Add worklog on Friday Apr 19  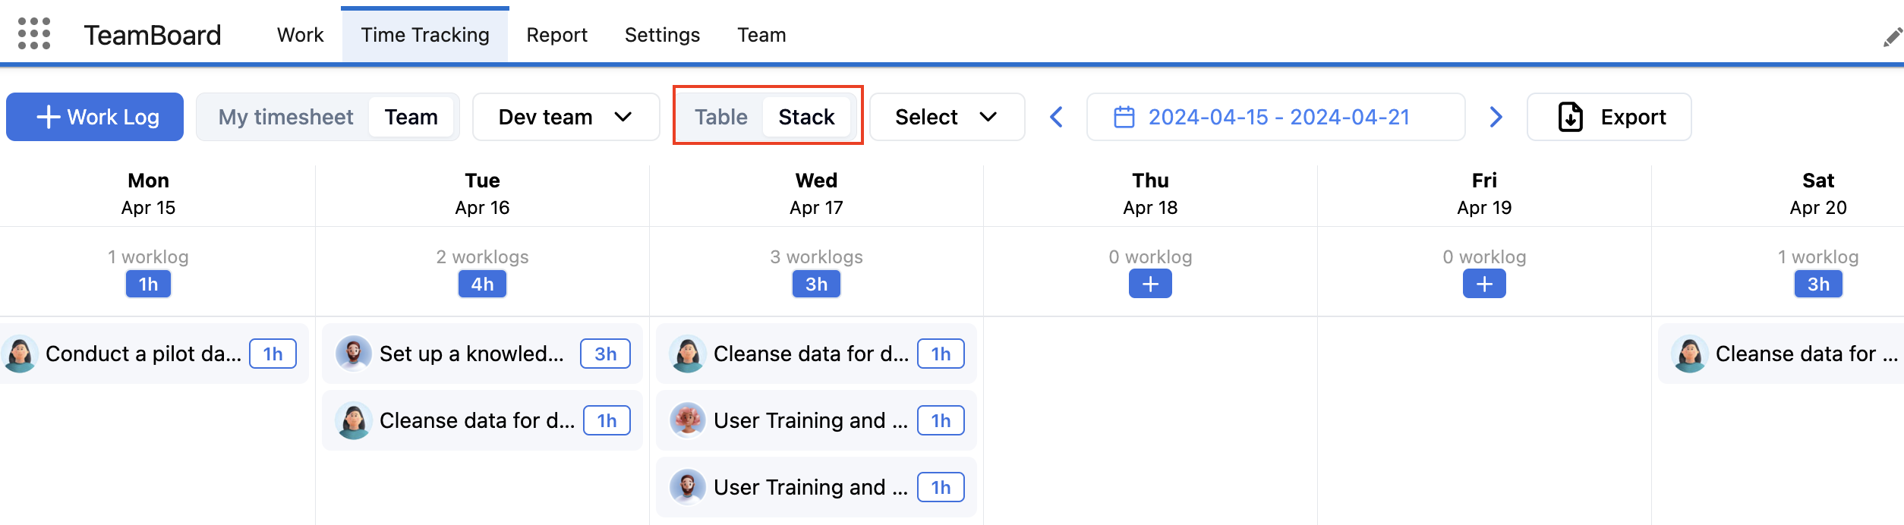pos(1484,285)
